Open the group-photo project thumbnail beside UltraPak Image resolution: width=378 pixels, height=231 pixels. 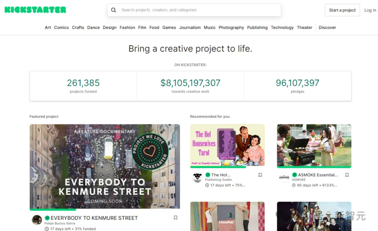(x=314, y=216)
